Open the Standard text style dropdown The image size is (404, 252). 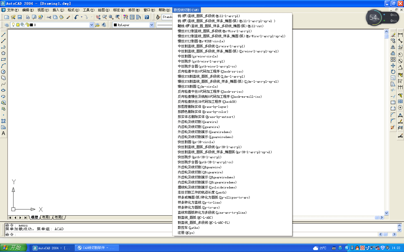pos(167,17)
